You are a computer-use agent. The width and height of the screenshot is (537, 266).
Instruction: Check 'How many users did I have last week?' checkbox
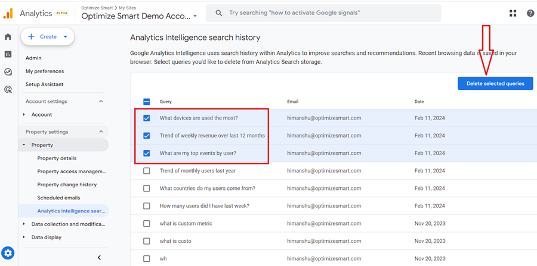(x=147, y=206)
